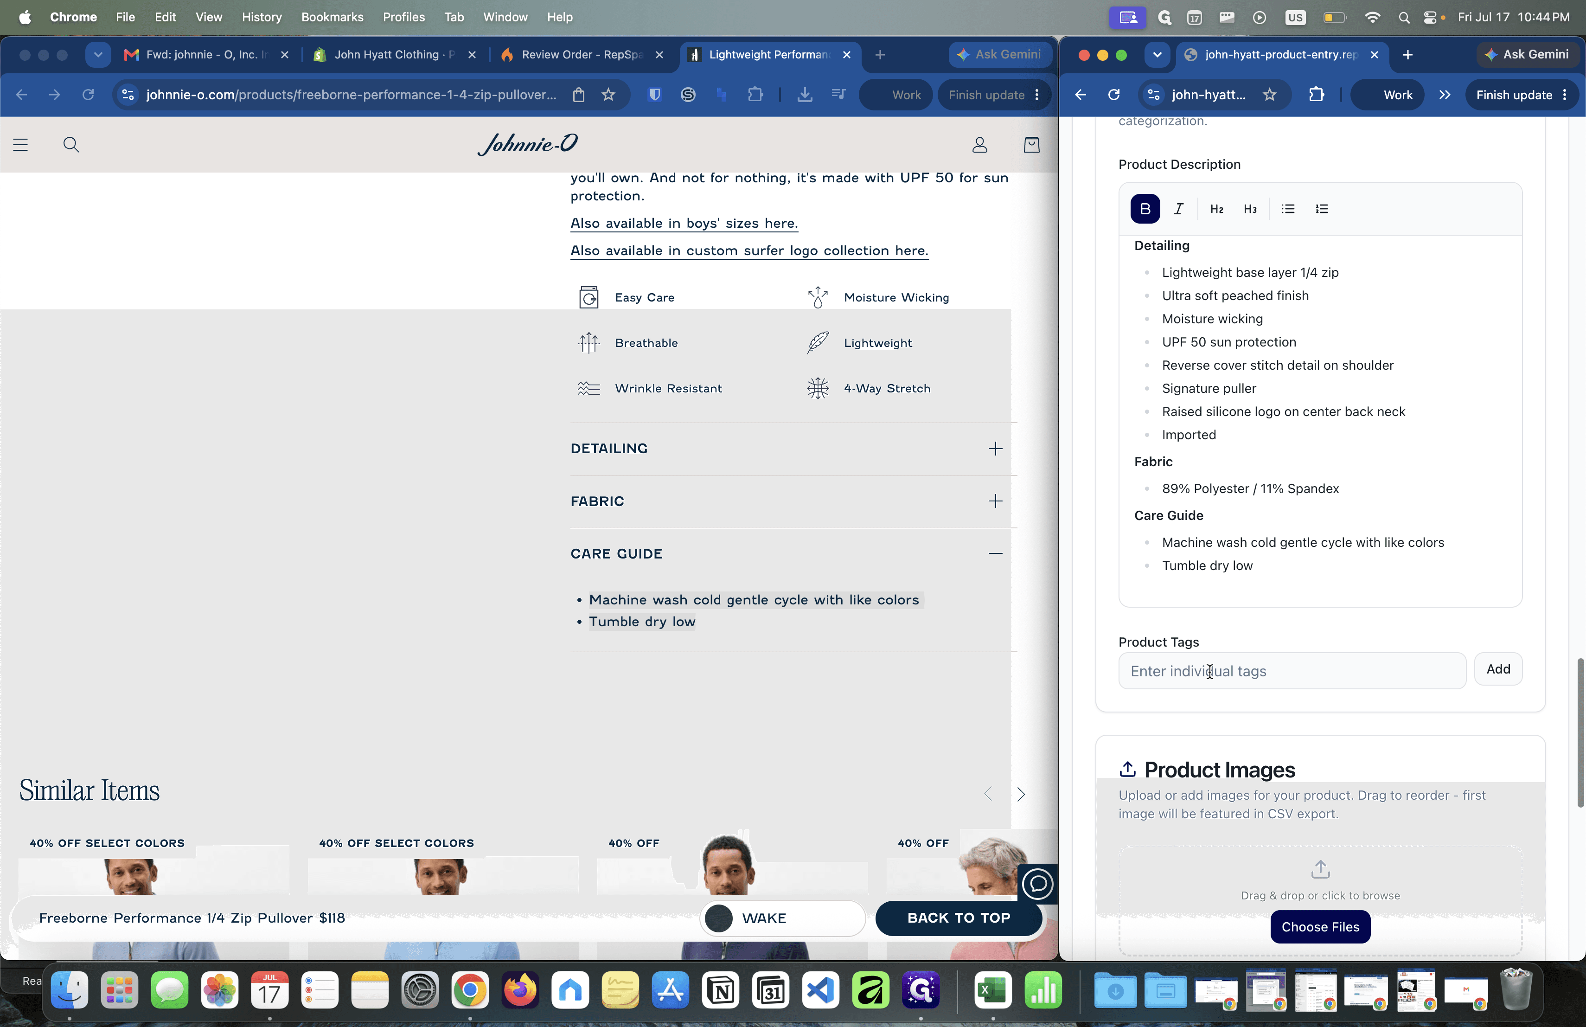
Task: Click the BACK TO TOP button
Action: tap(958, 918)
